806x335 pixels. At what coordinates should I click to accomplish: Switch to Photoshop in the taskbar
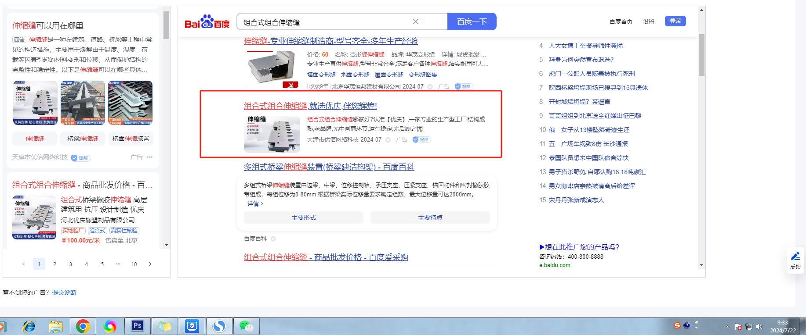(x=137, y=326)
